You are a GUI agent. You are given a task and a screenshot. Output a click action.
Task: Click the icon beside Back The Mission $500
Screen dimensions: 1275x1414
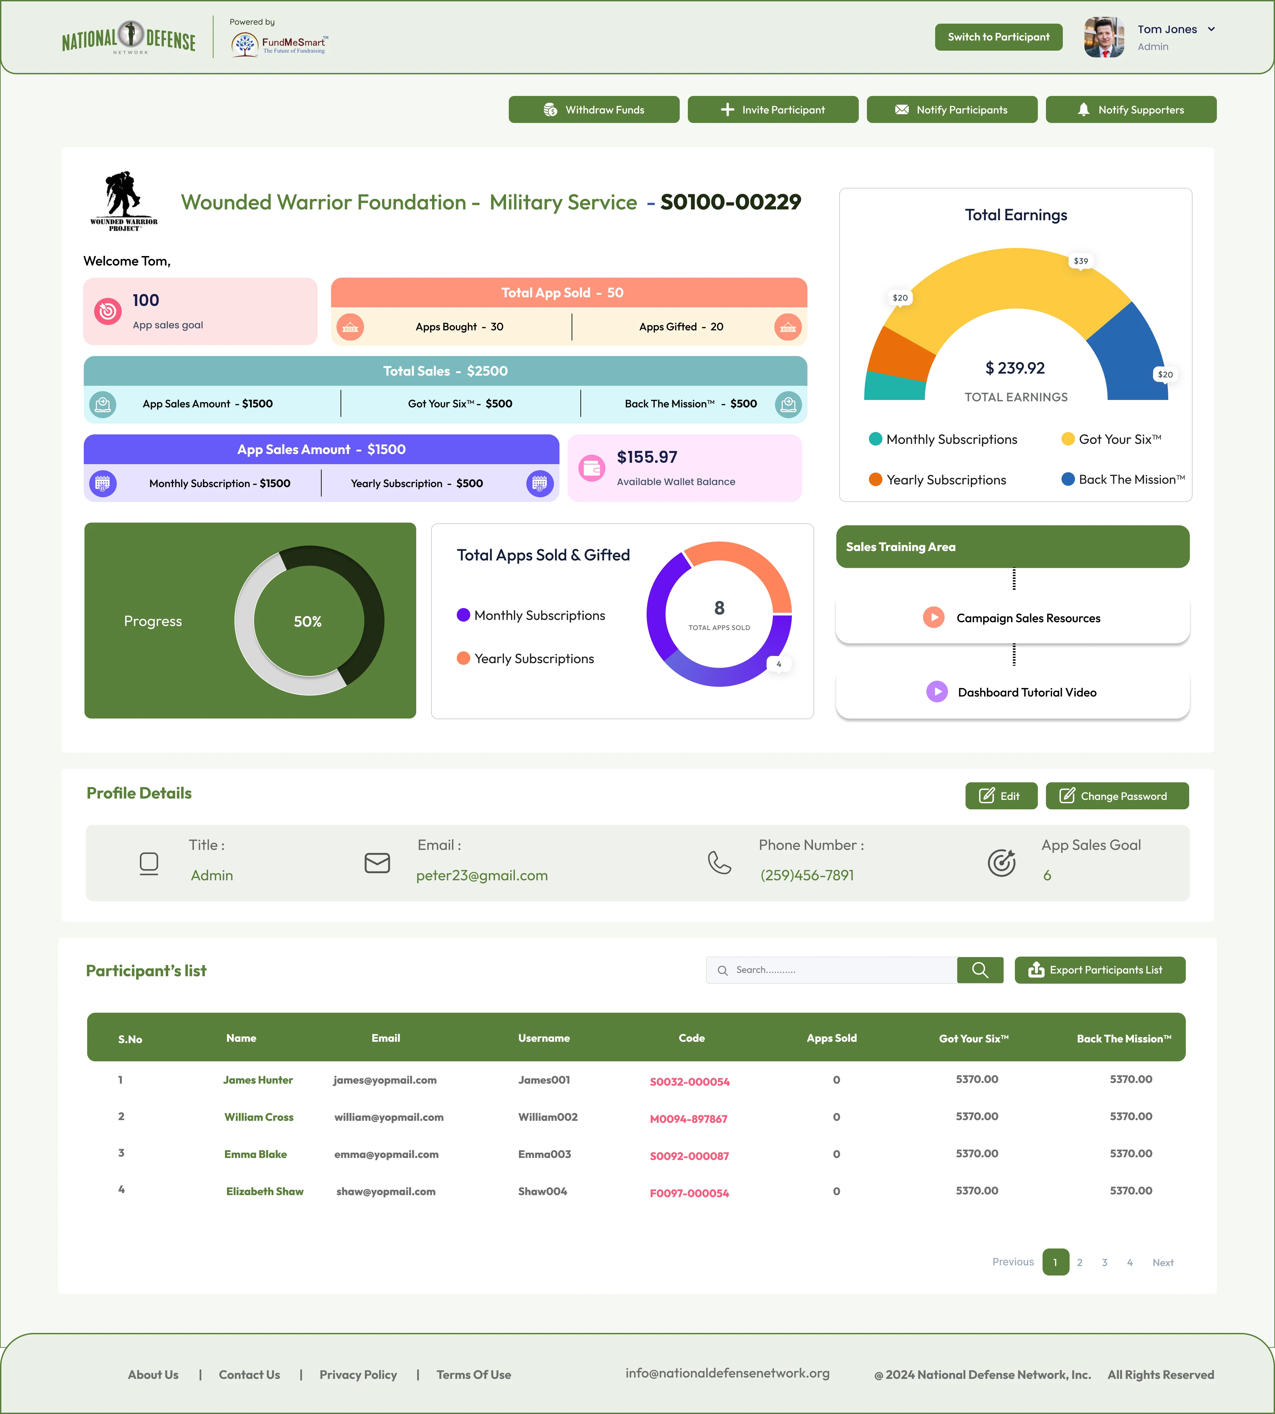pos(789,404)
